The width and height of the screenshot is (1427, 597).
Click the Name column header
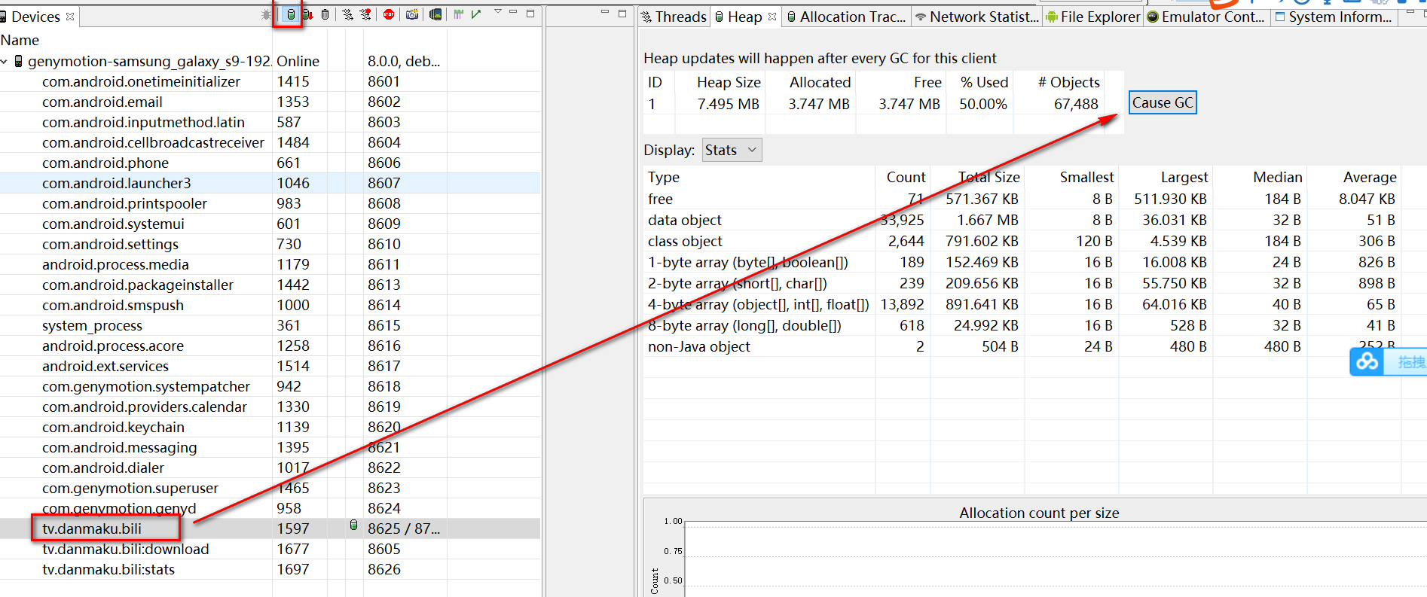(20, 40)
